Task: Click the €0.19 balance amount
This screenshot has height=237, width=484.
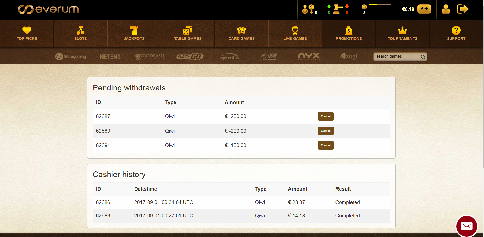Action: pyautogui.click(x=408, y=9)
